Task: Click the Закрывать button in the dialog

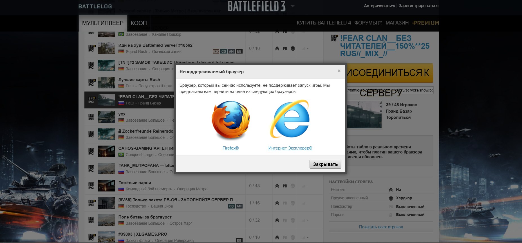Action: tap(325, 164)
